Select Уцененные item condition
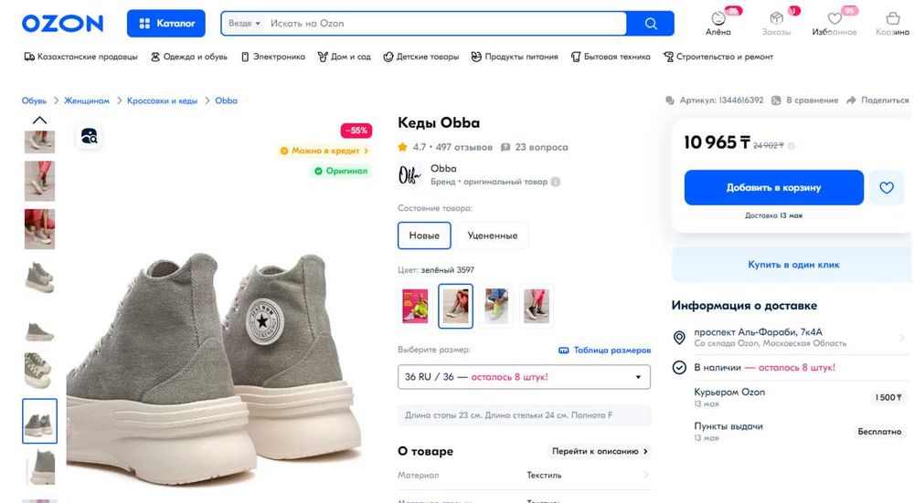914x503 pixels. coord(492,236)
